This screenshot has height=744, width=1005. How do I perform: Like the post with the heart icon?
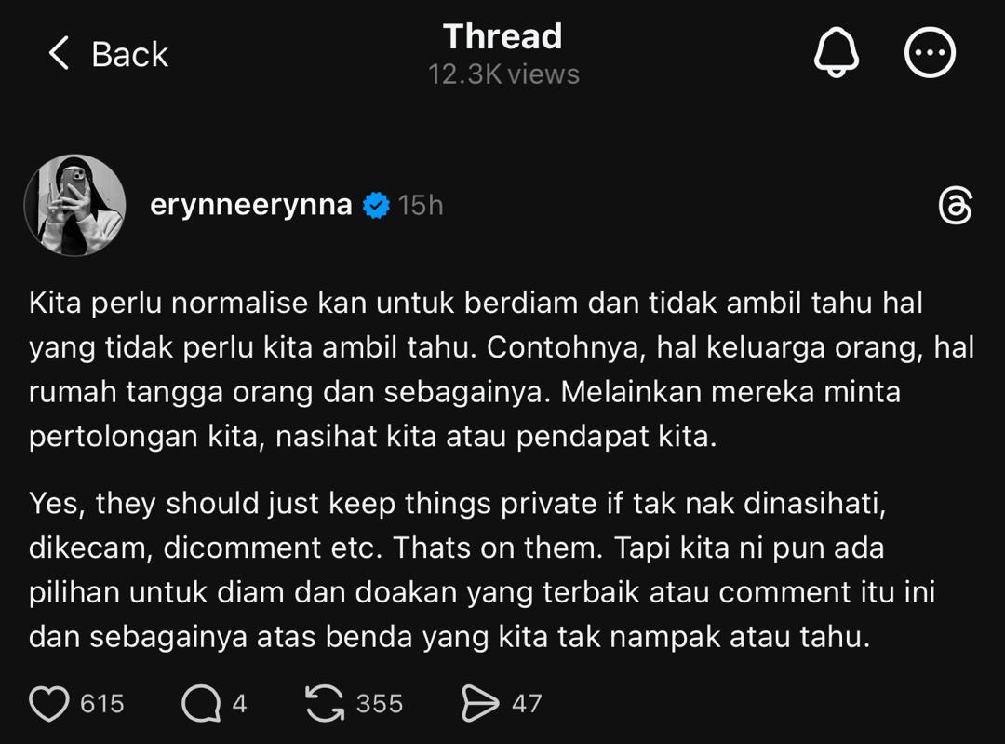[x=48, y=704]
